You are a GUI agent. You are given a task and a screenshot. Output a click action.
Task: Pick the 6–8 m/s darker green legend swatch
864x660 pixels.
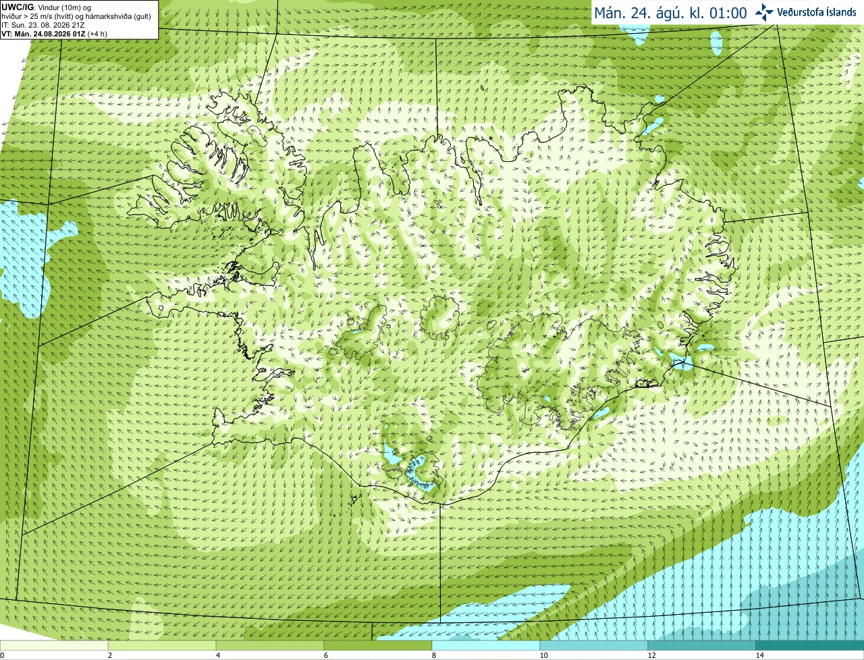(378, 646)
